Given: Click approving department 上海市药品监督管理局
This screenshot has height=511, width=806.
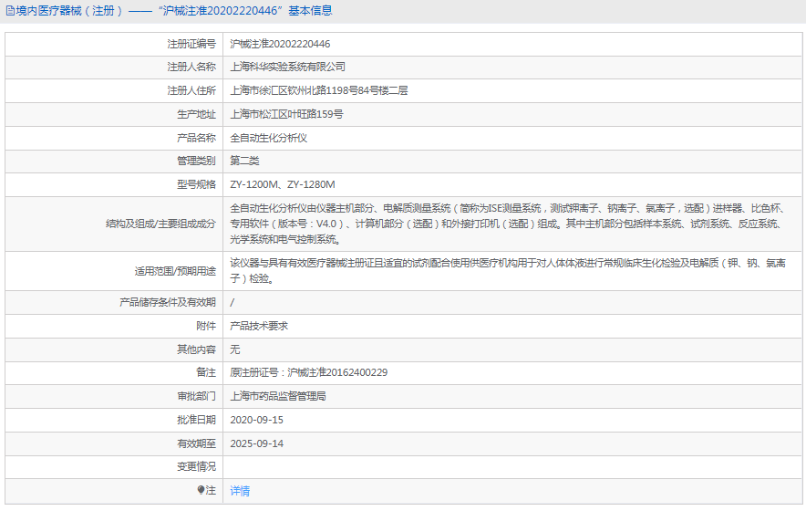Looking at the screenshot, I should pos(278,396).
